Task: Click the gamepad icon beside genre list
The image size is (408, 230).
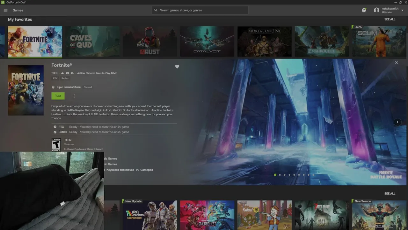Action: (x=72, y=73)
